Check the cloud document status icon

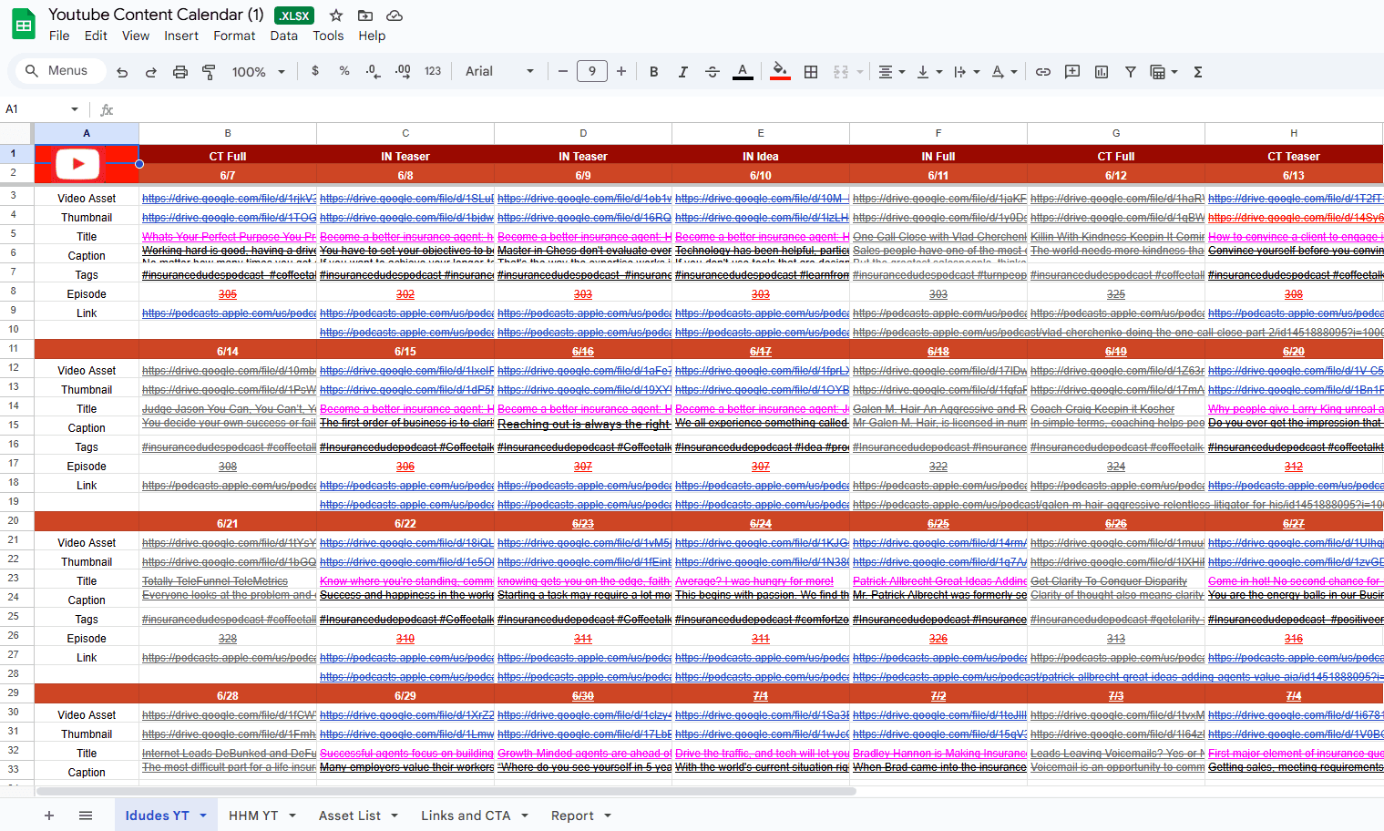395,15
